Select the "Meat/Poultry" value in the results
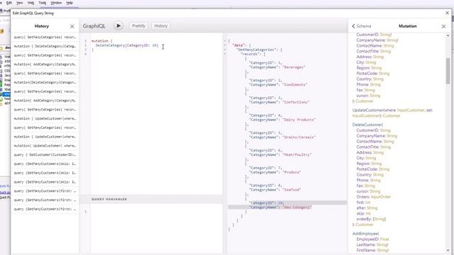Viewport: 454px width, 255px height. tap(297, 154)
